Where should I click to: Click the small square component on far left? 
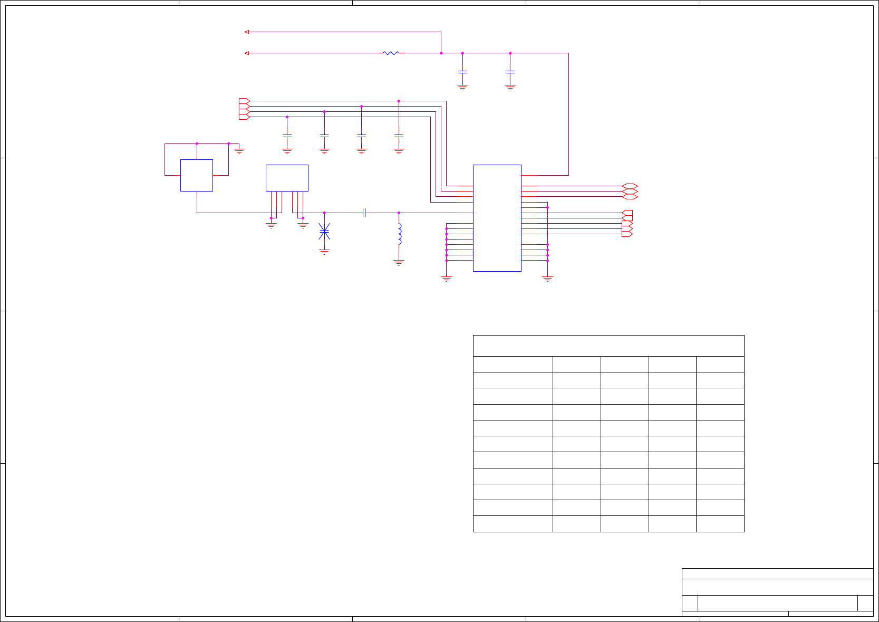point(197,175)
